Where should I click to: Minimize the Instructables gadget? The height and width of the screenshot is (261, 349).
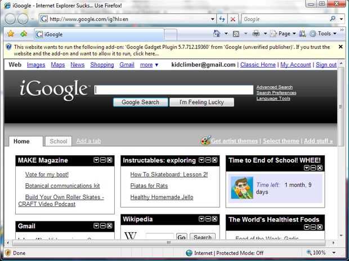coord(208,160)
